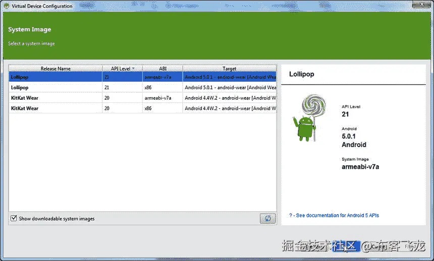The height and width of the screenshot is (261, 434).
Task: Click Android 4.4W.2 target in KitKat armeabi-v7a row
Action: 230,98
